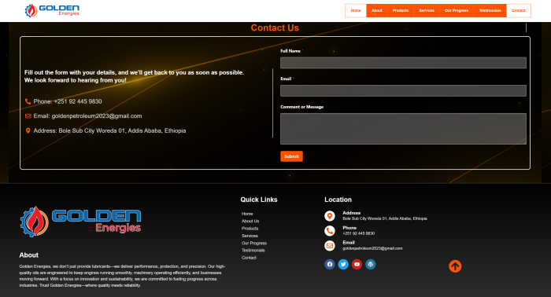
Task: Open Our Progress in footer Quick Links
Action: point(254,243)
